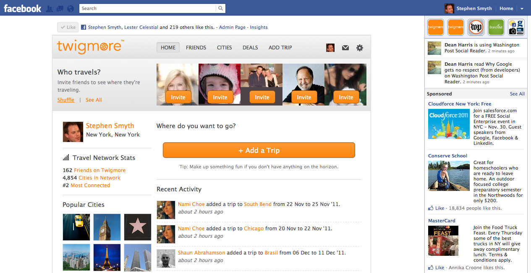
Task: Open Shaun Abrahamson's profile link
Action: click(x=201, y=253)
